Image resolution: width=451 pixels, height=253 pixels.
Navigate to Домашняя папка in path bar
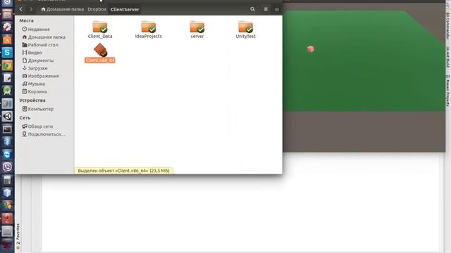coord(63,9)
